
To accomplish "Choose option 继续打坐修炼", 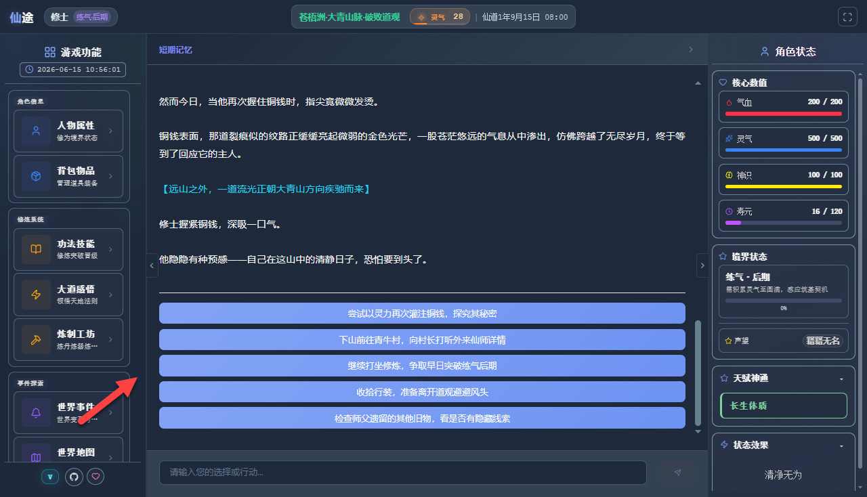I will click(422, 366).
